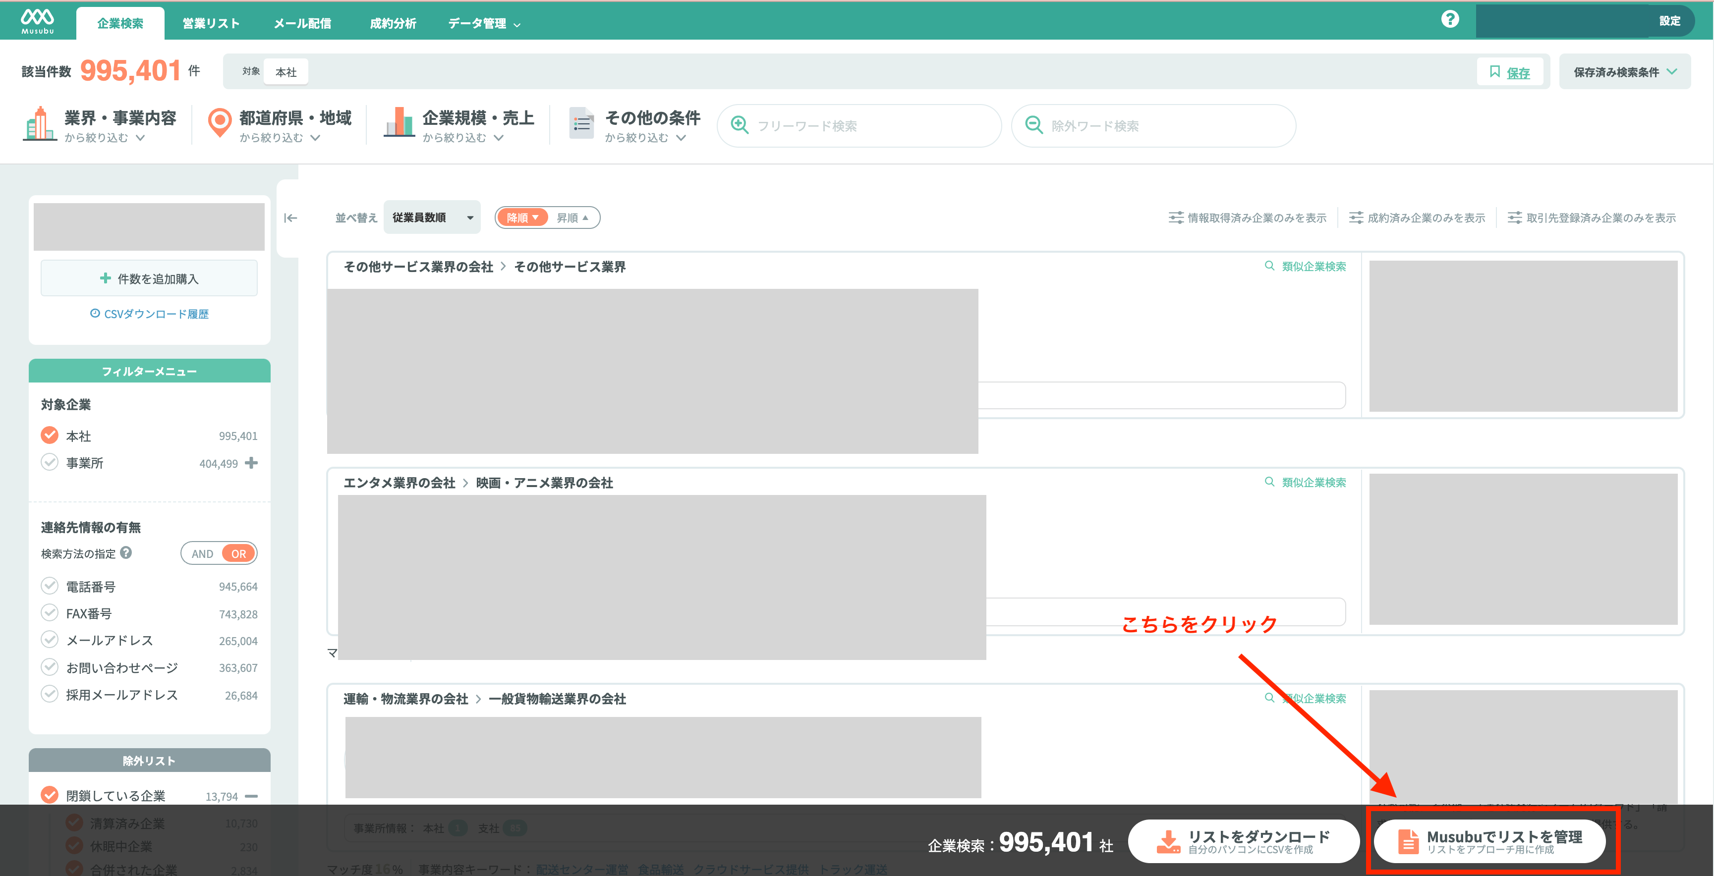Uncheck the 本社 checkbox
Screen dimensions: 1714x876
[50, 435]
